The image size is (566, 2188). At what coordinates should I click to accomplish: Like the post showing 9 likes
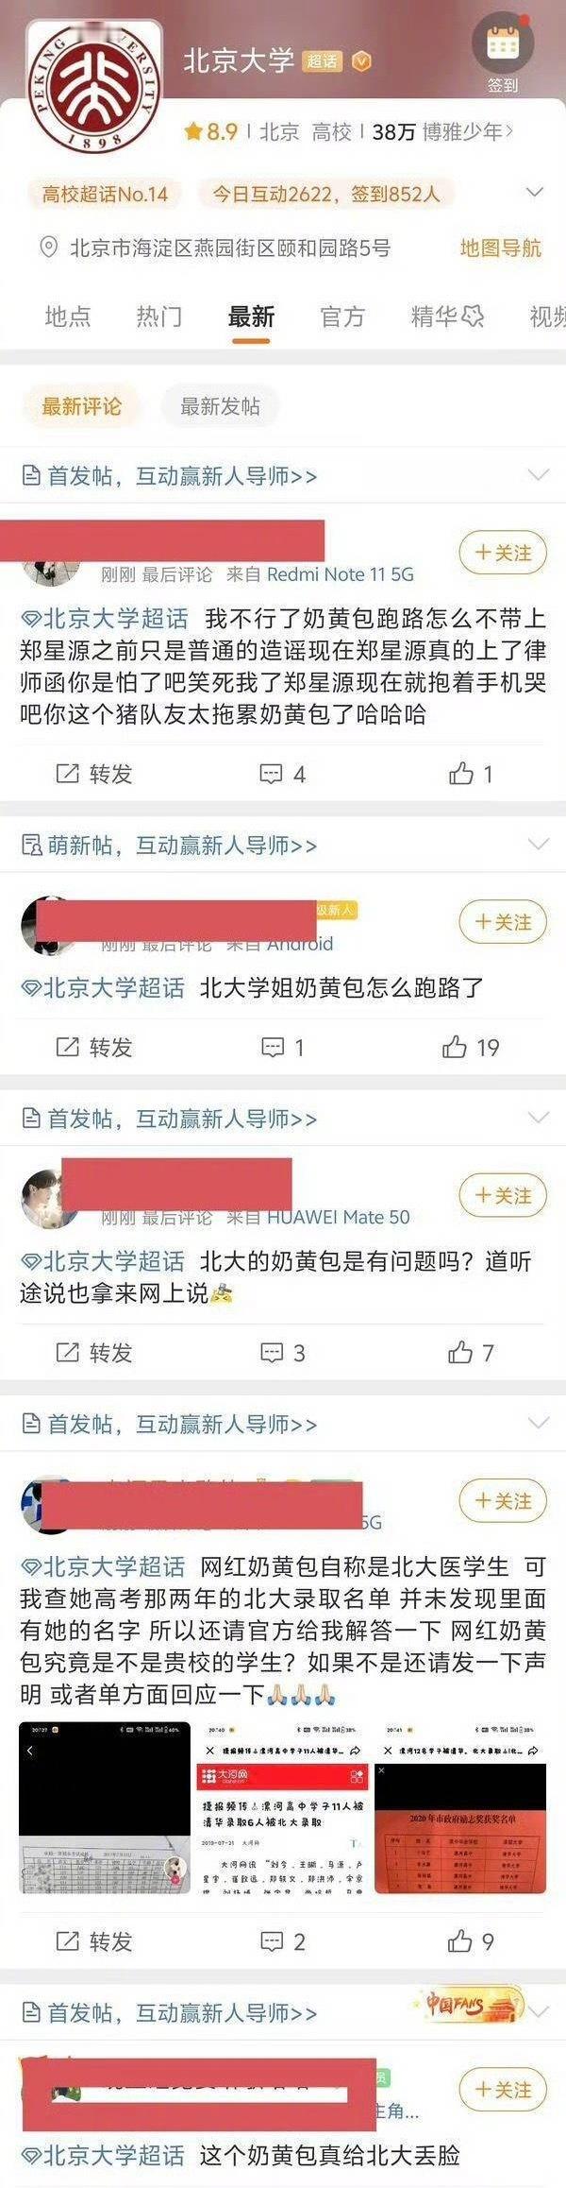click(x=471, y=1941)
